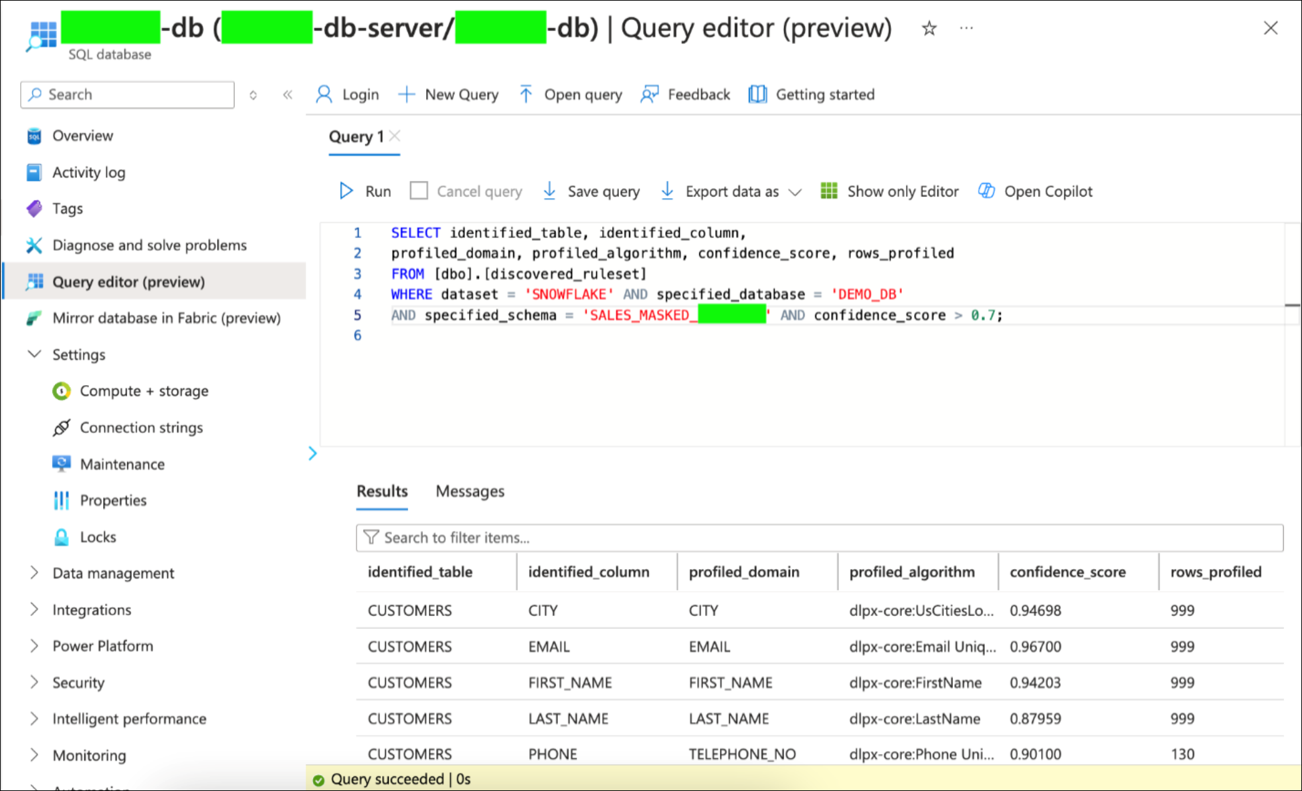
Task: Open Connection strings settings page
Action: point(141,427)
